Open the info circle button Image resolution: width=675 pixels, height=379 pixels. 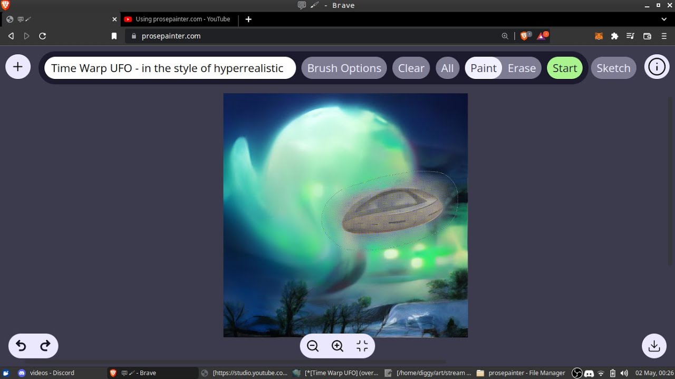[x=657, y=67]
